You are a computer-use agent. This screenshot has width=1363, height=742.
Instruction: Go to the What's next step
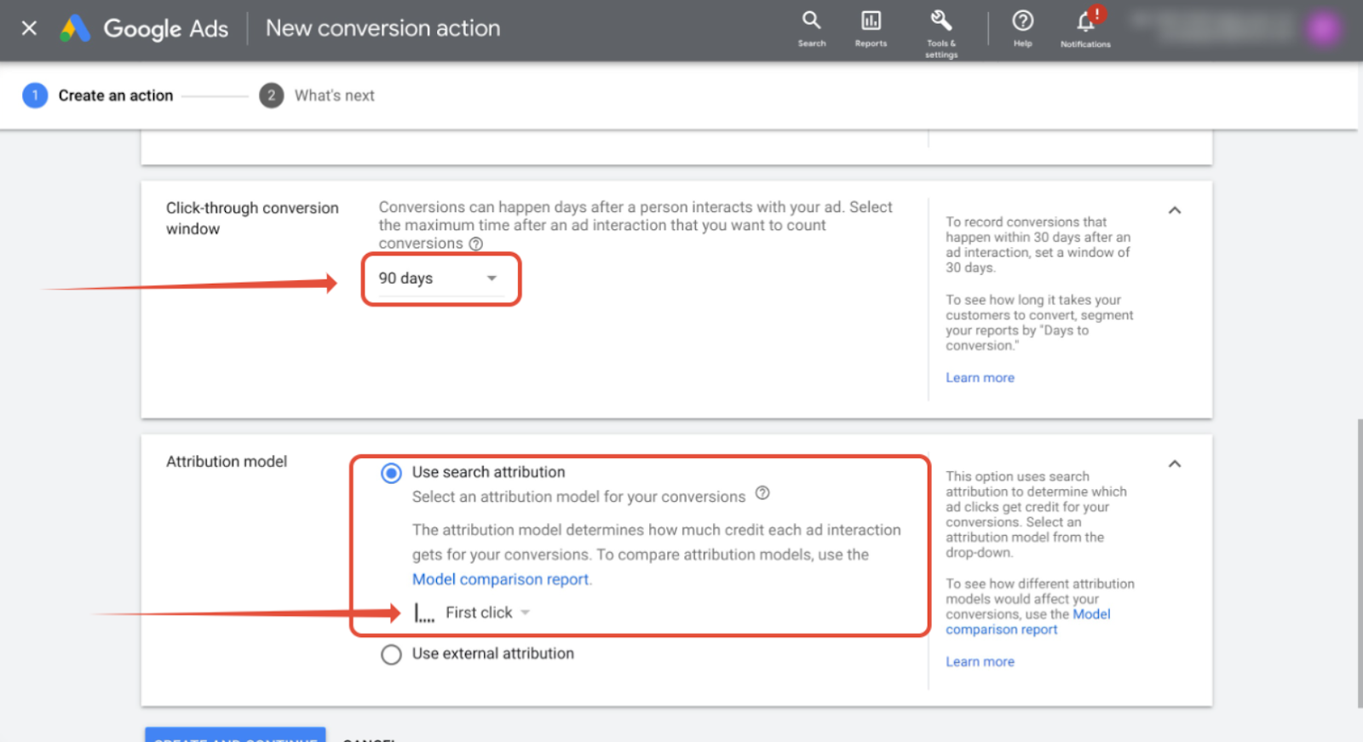click(334, 95)
